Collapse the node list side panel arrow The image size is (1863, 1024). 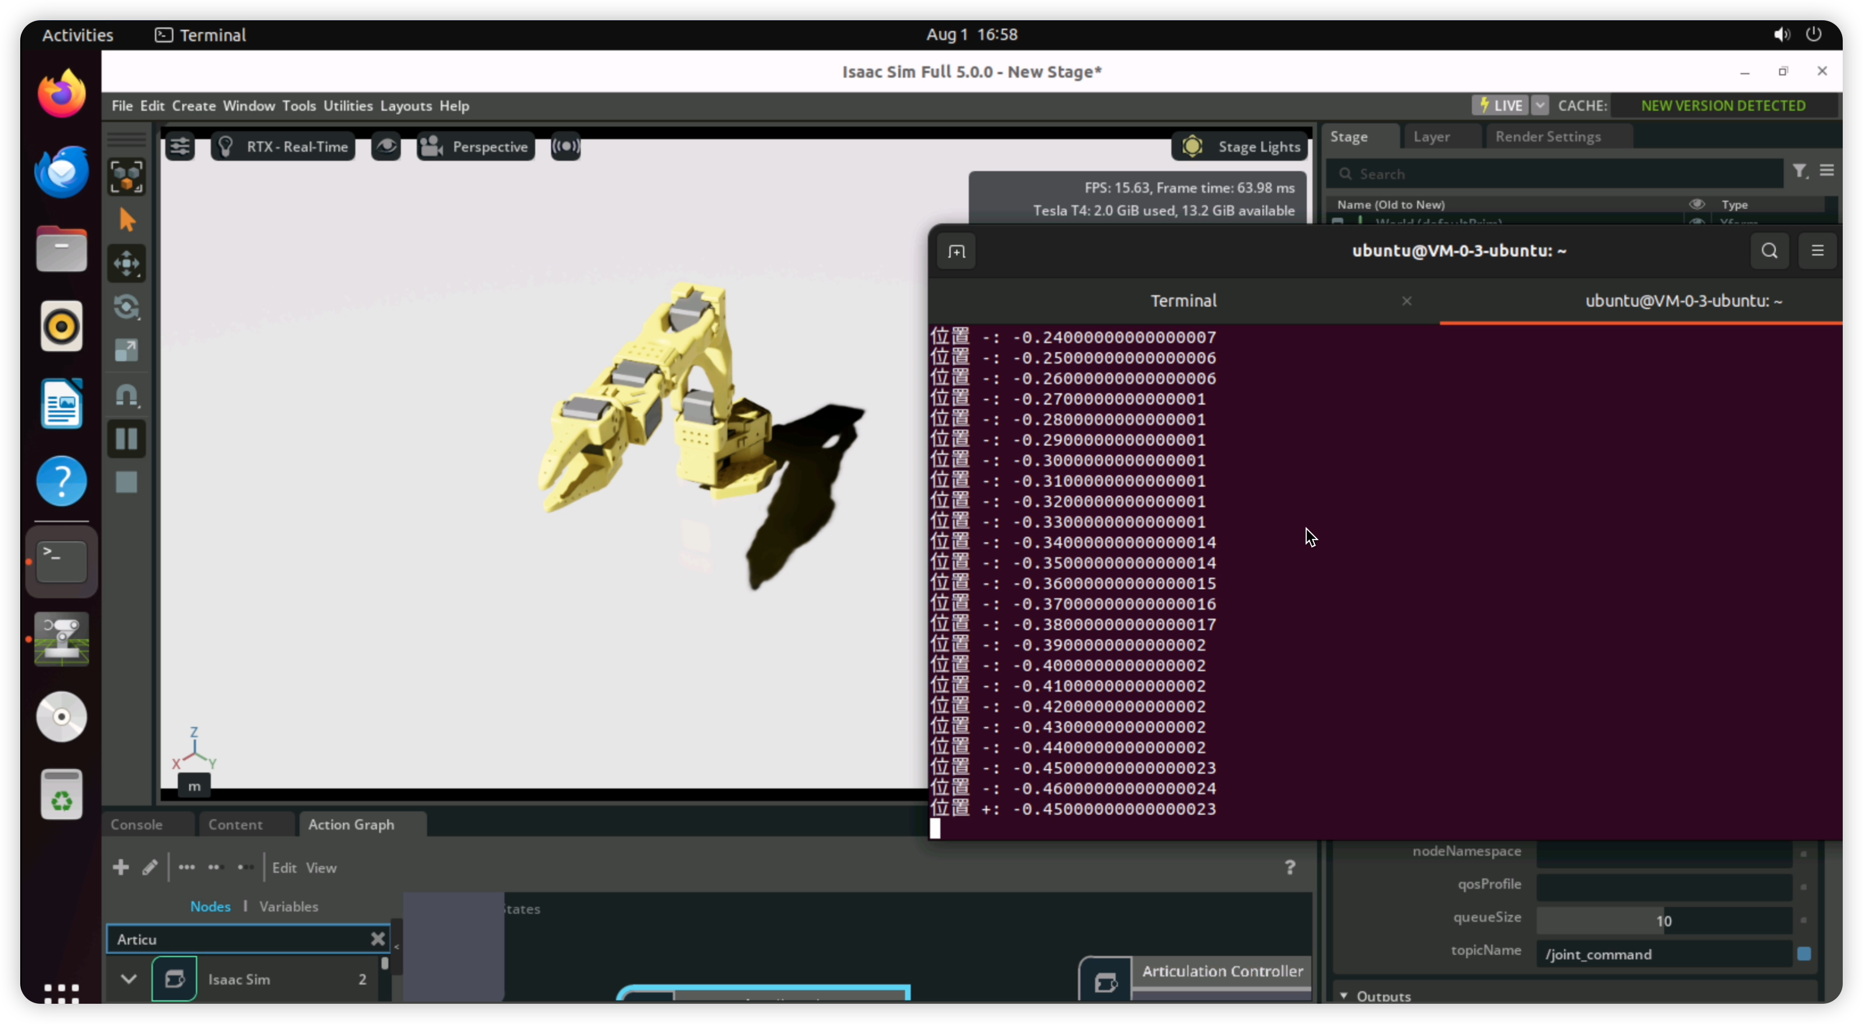click(396, 946)
